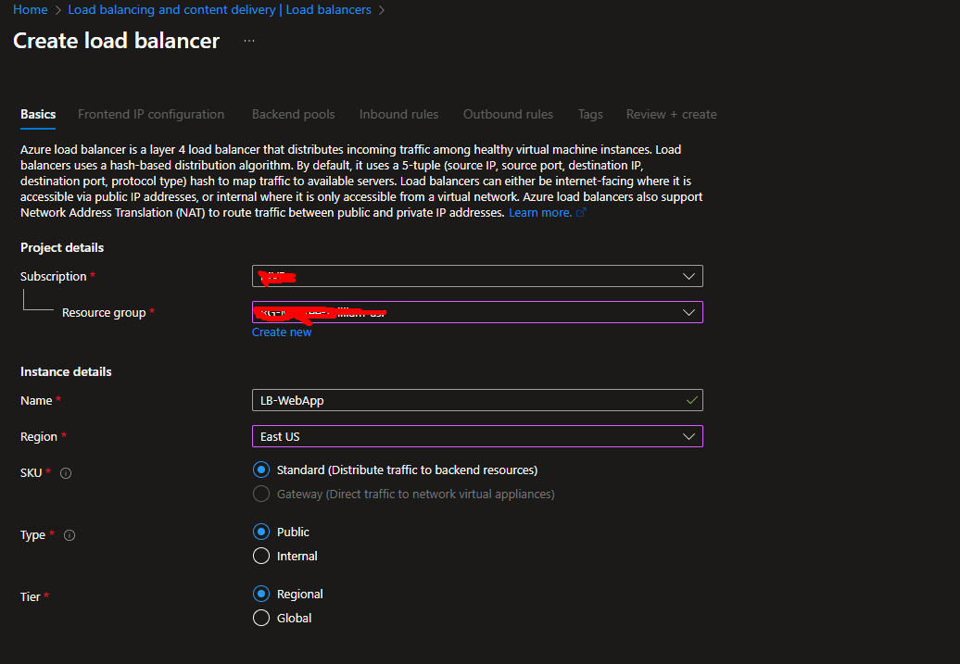Click the Type info icon

(69, 535)
